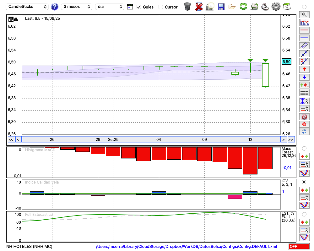
Task: Click the config file path link
Action: point(187,246)
